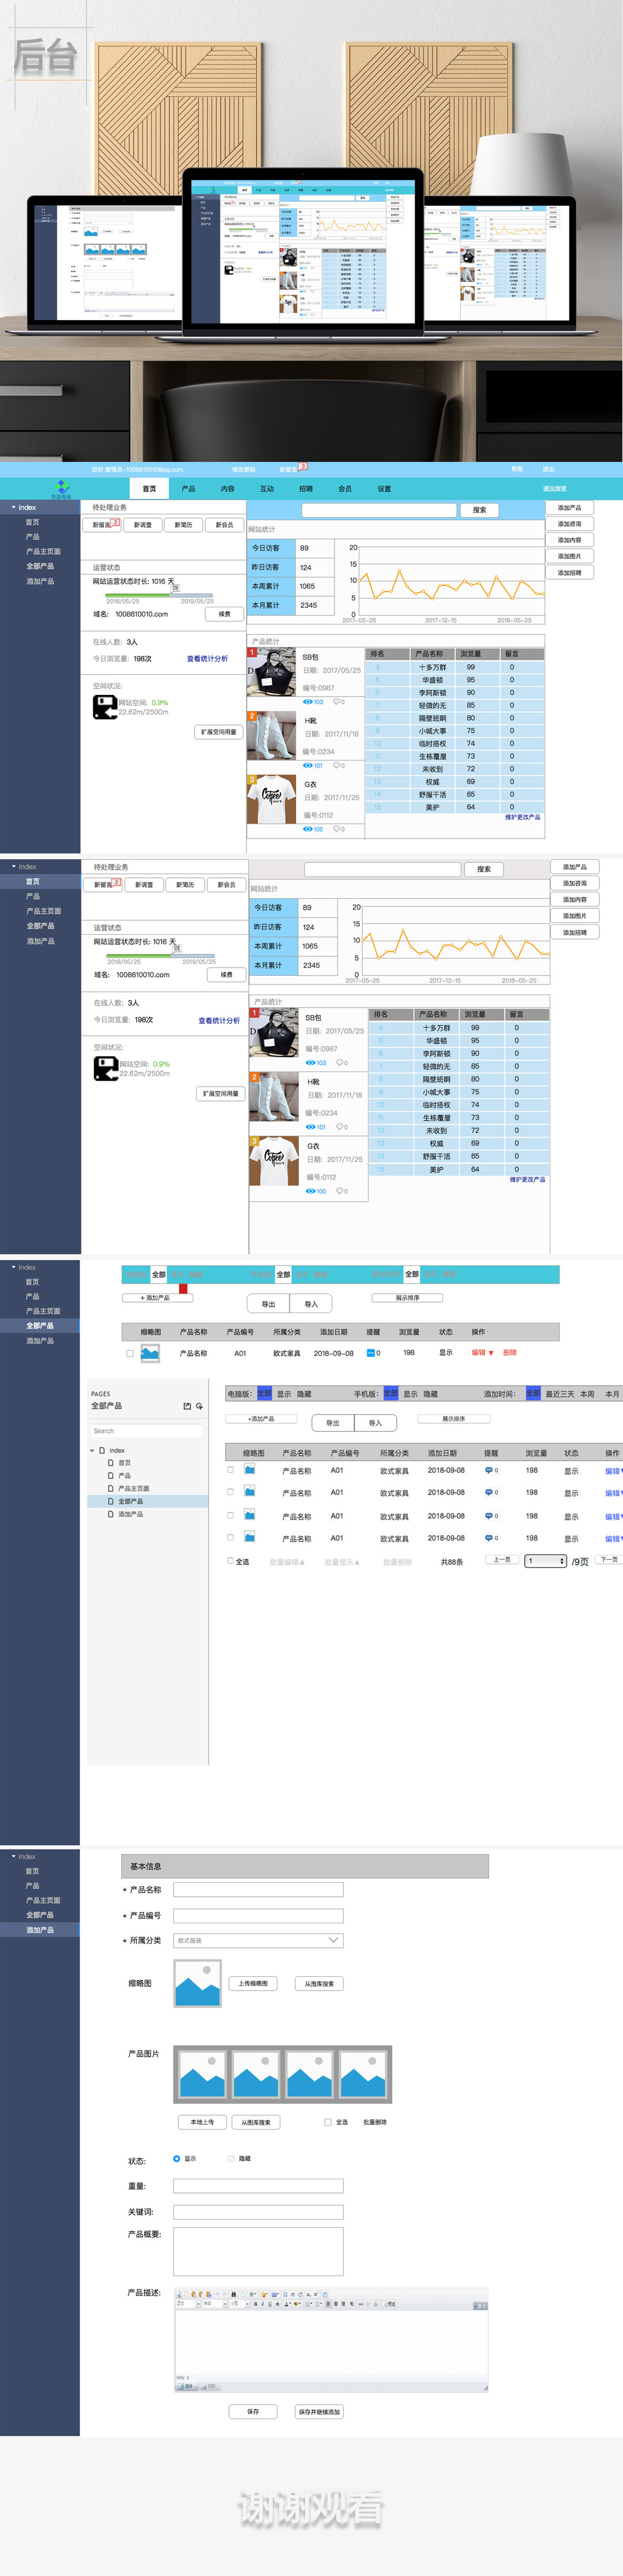Click the eye views icon for SB包, first dashboard
623x2576 pixels.
click(x=307, y=702)
